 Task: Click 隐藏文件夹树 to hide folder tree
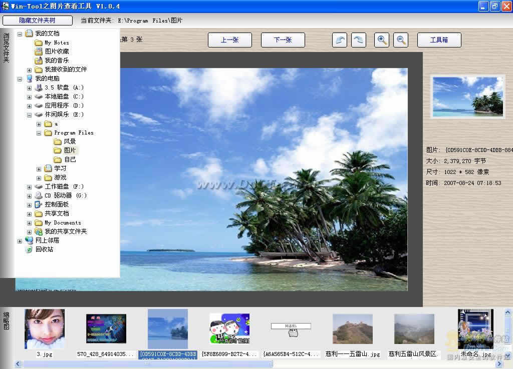[37, 20]
